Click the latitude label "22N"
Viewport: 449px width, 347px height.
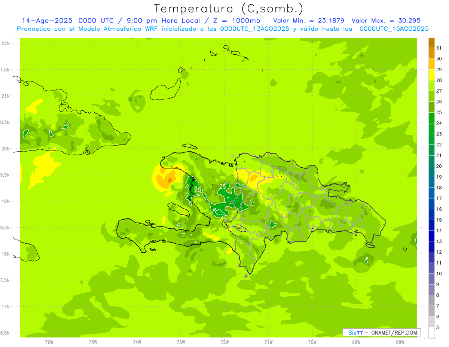[x=6, y=43]
